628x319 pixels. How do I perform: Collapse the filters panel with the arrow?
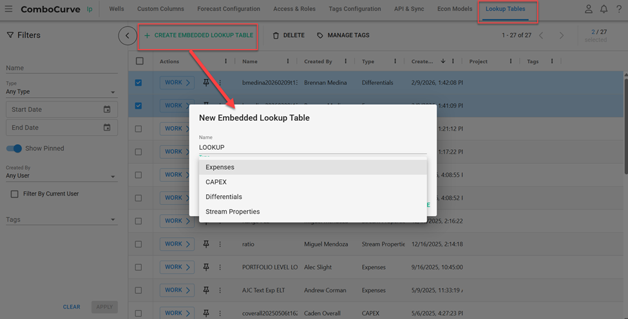[128, 35]
